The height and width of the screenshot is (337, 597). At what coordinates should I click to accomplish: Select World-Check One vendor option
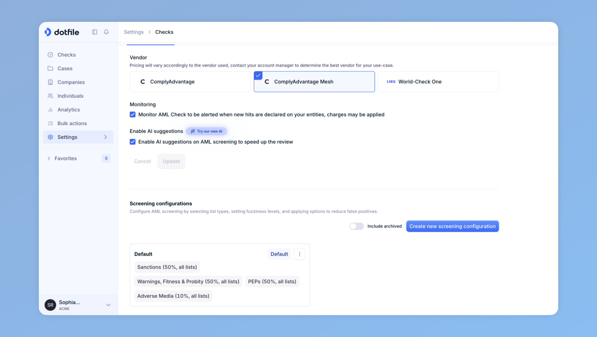[x=439, y=82]
